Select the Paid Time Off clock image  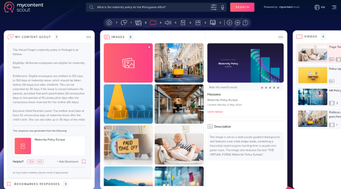click(128, 145)
